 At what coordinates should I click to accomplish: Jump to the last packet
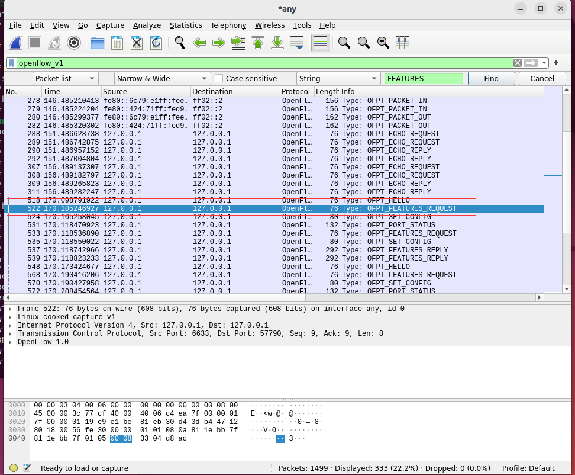(277, 43)
